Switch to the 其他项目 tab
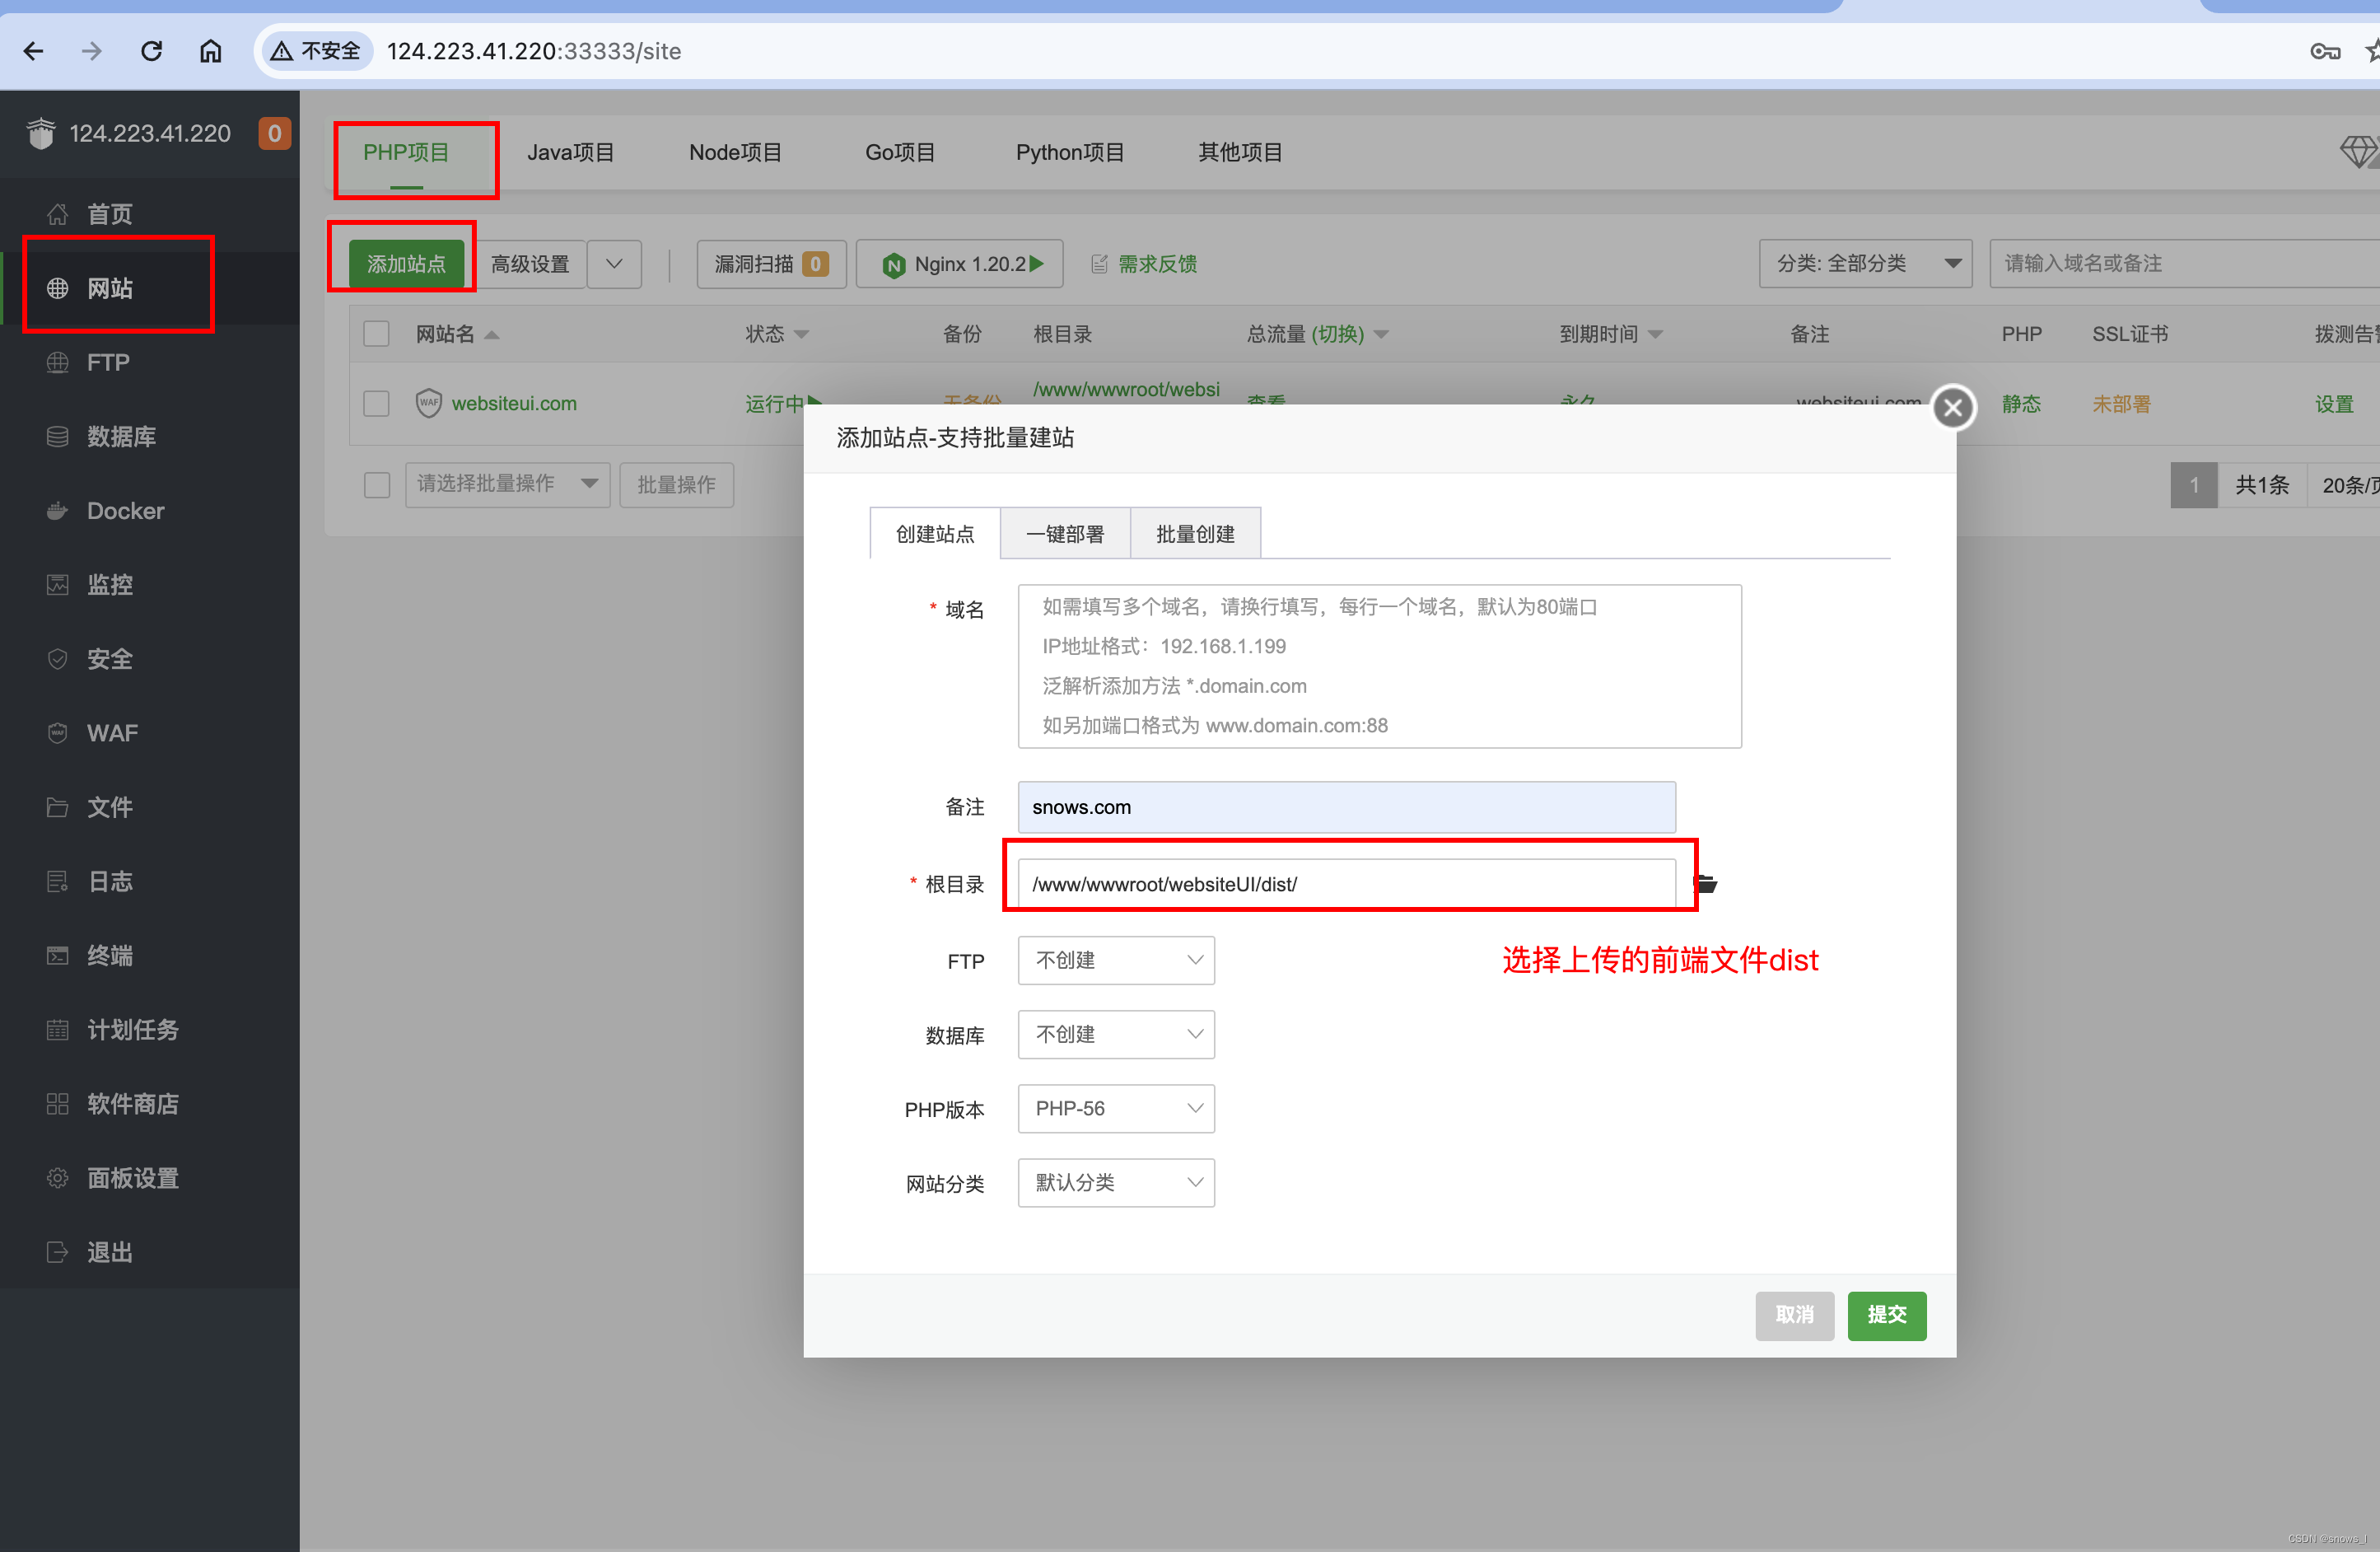 1240,152
